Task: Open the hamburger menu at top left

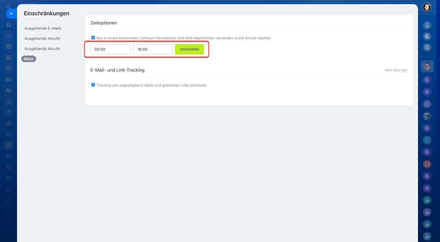Action: pyautogui.click(x=9, y=7)
